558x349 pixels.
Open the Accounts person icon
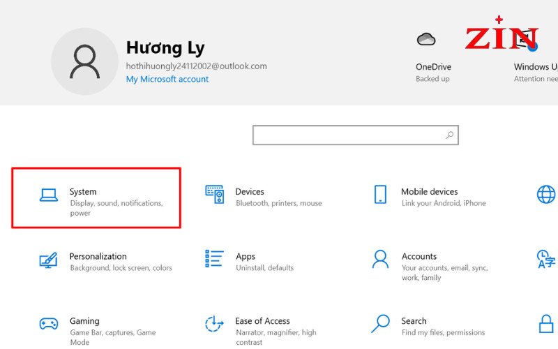click(x=380, y=259)
